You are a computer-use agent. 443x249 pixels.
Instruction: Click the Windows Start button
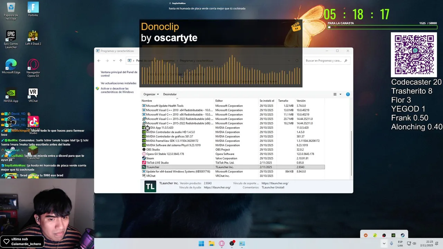pyautogui.click(x=201, y=243)
